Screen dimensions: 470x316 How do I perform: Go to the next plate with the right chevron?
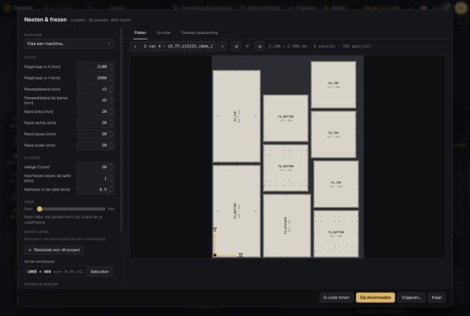tap(223, 47)
